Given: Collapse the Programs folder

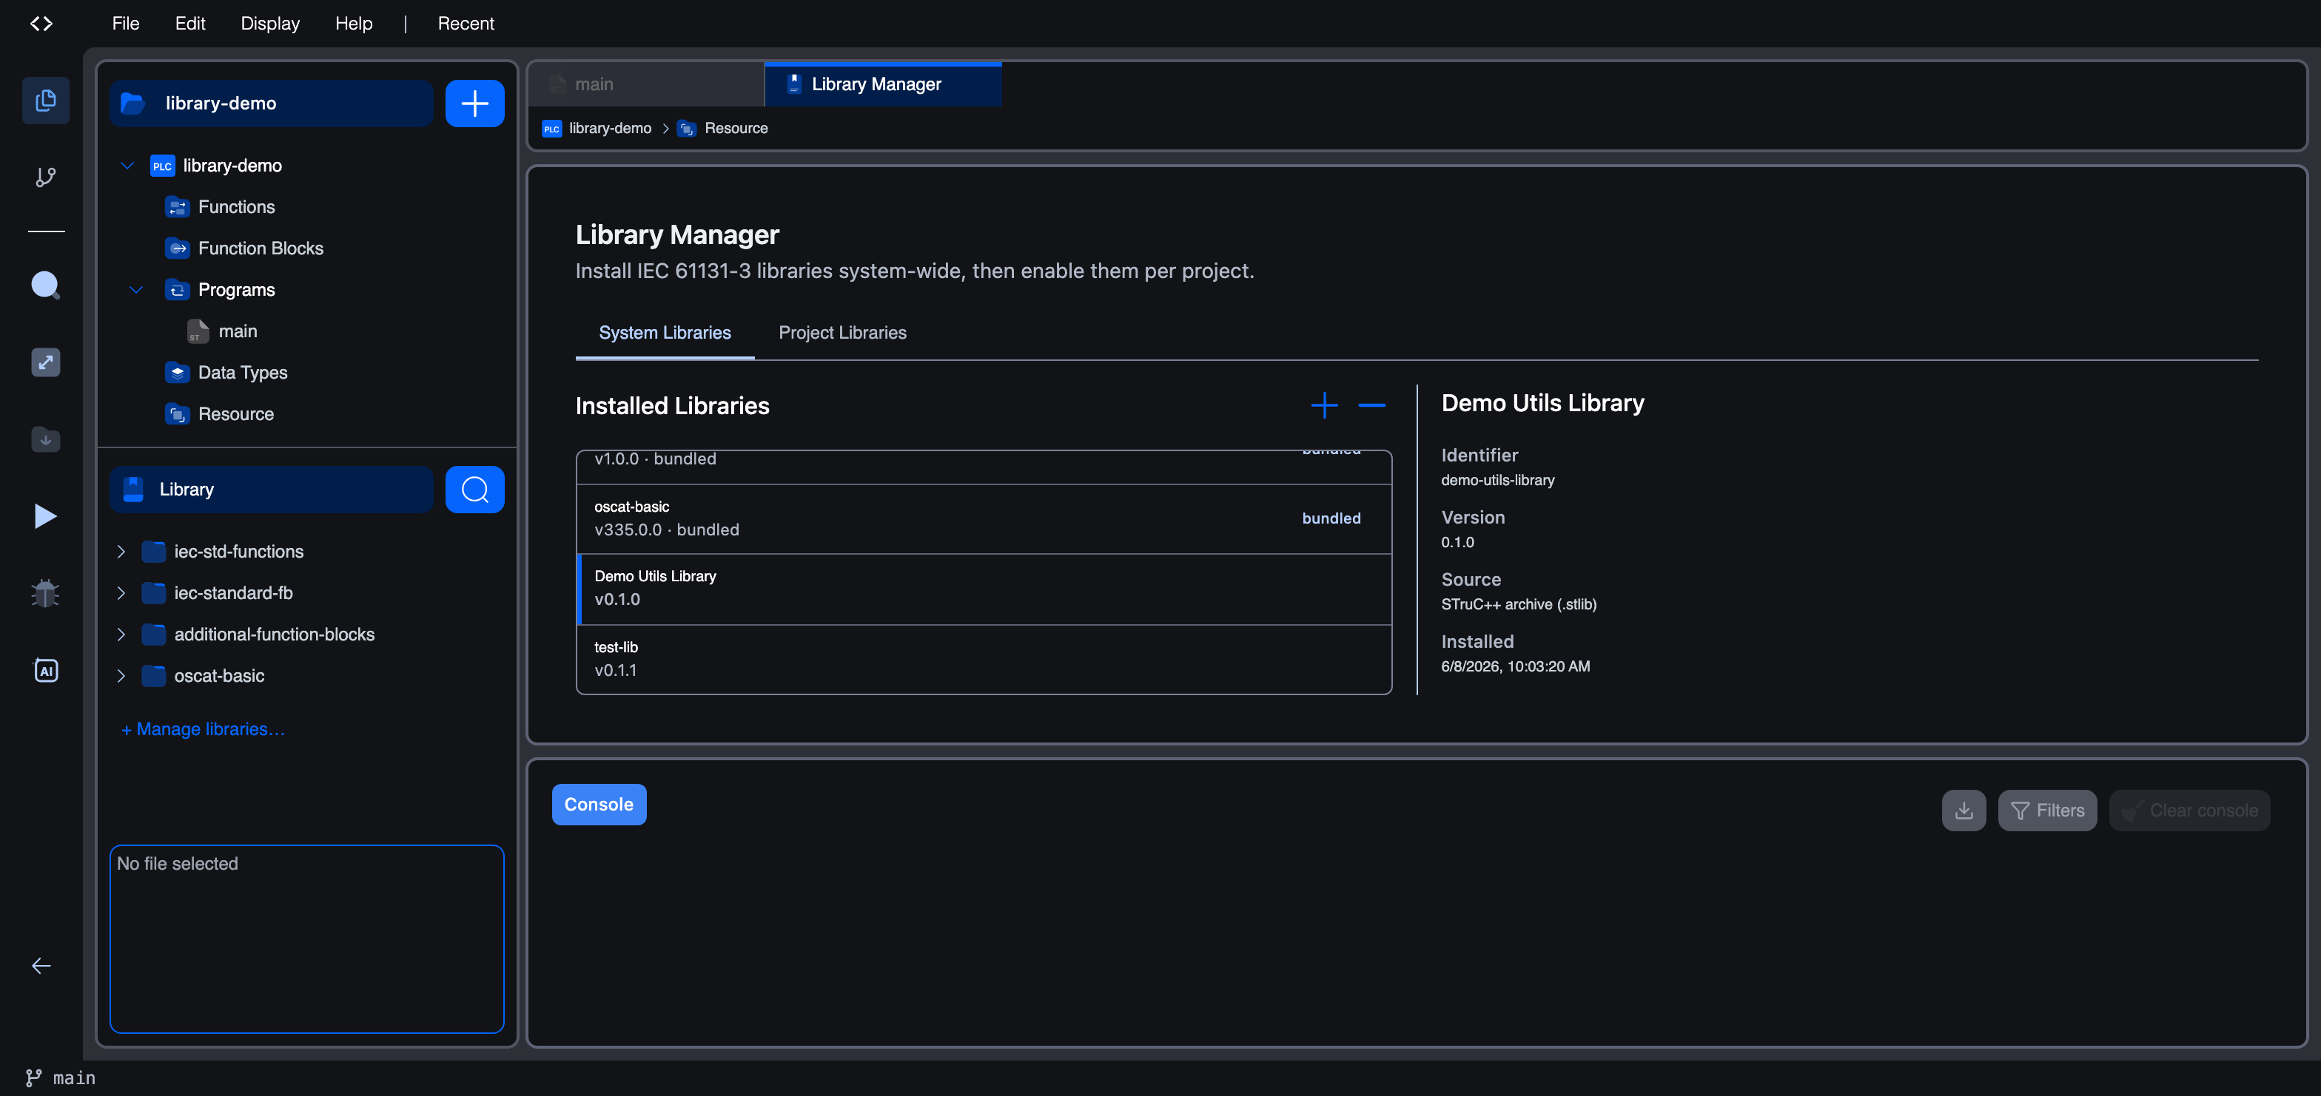Looking at the screenshot, I should pyautogui.click(x=136, y=290).
